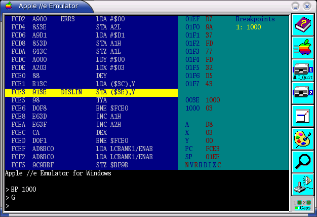Click the Run/Reboot Apple logo button
The height and width of the screenshot is (217, 317).
click(x=303, y=48)
